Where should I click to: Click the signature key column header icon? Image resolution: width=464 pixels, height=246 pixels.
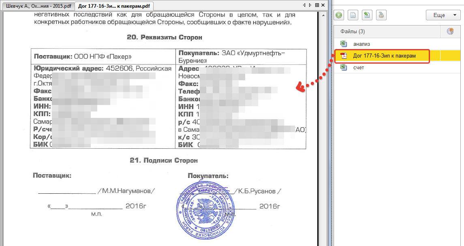450,31
